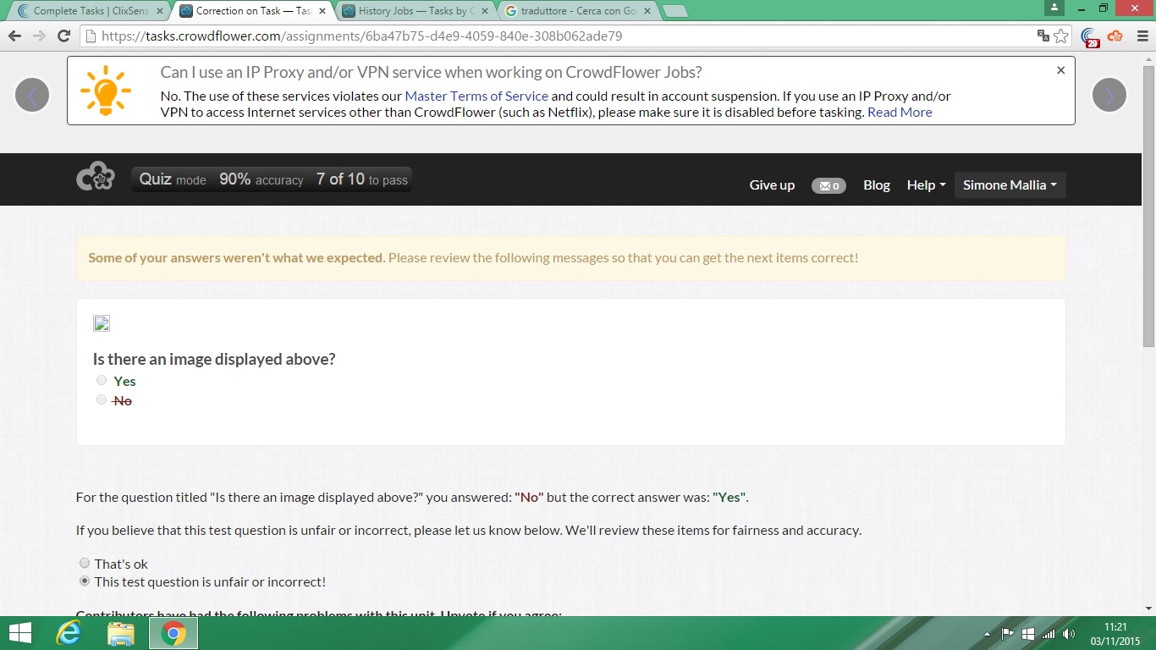Open File Explorer from taskbar
Image resolution: width=1156 pixels, height=650 pixels.
(x=121, y=633)
